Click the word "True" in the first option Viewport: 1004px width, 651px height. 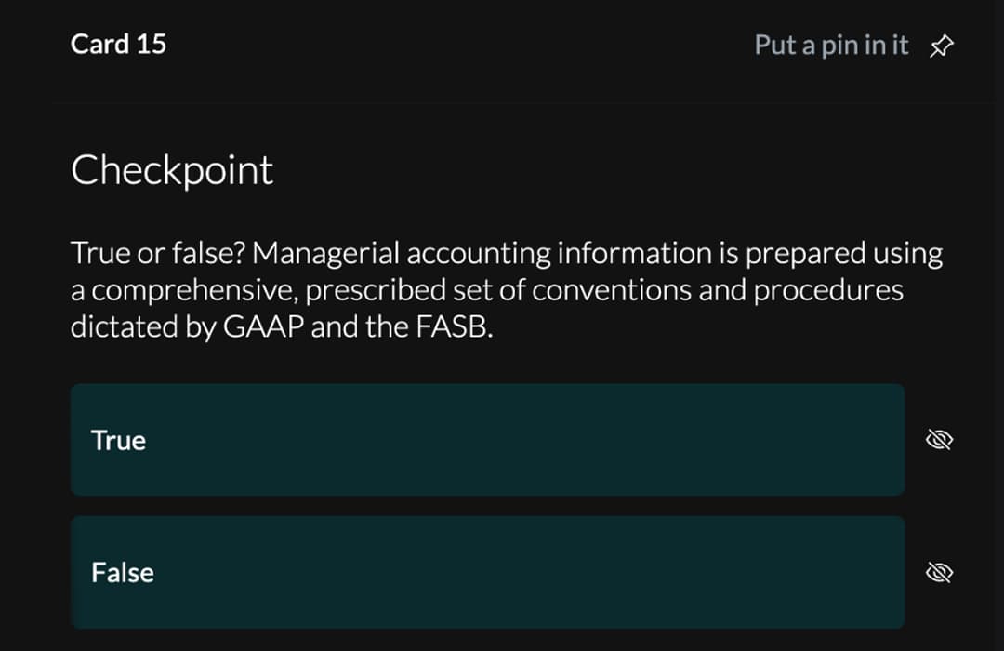point(118,440)
